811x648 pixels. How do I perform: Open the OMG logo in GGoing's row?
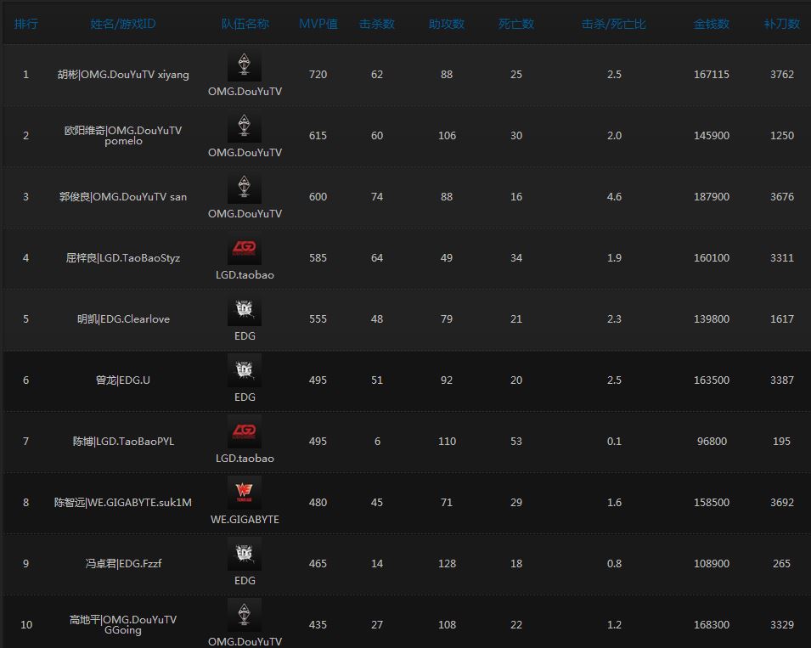point(245,615)
